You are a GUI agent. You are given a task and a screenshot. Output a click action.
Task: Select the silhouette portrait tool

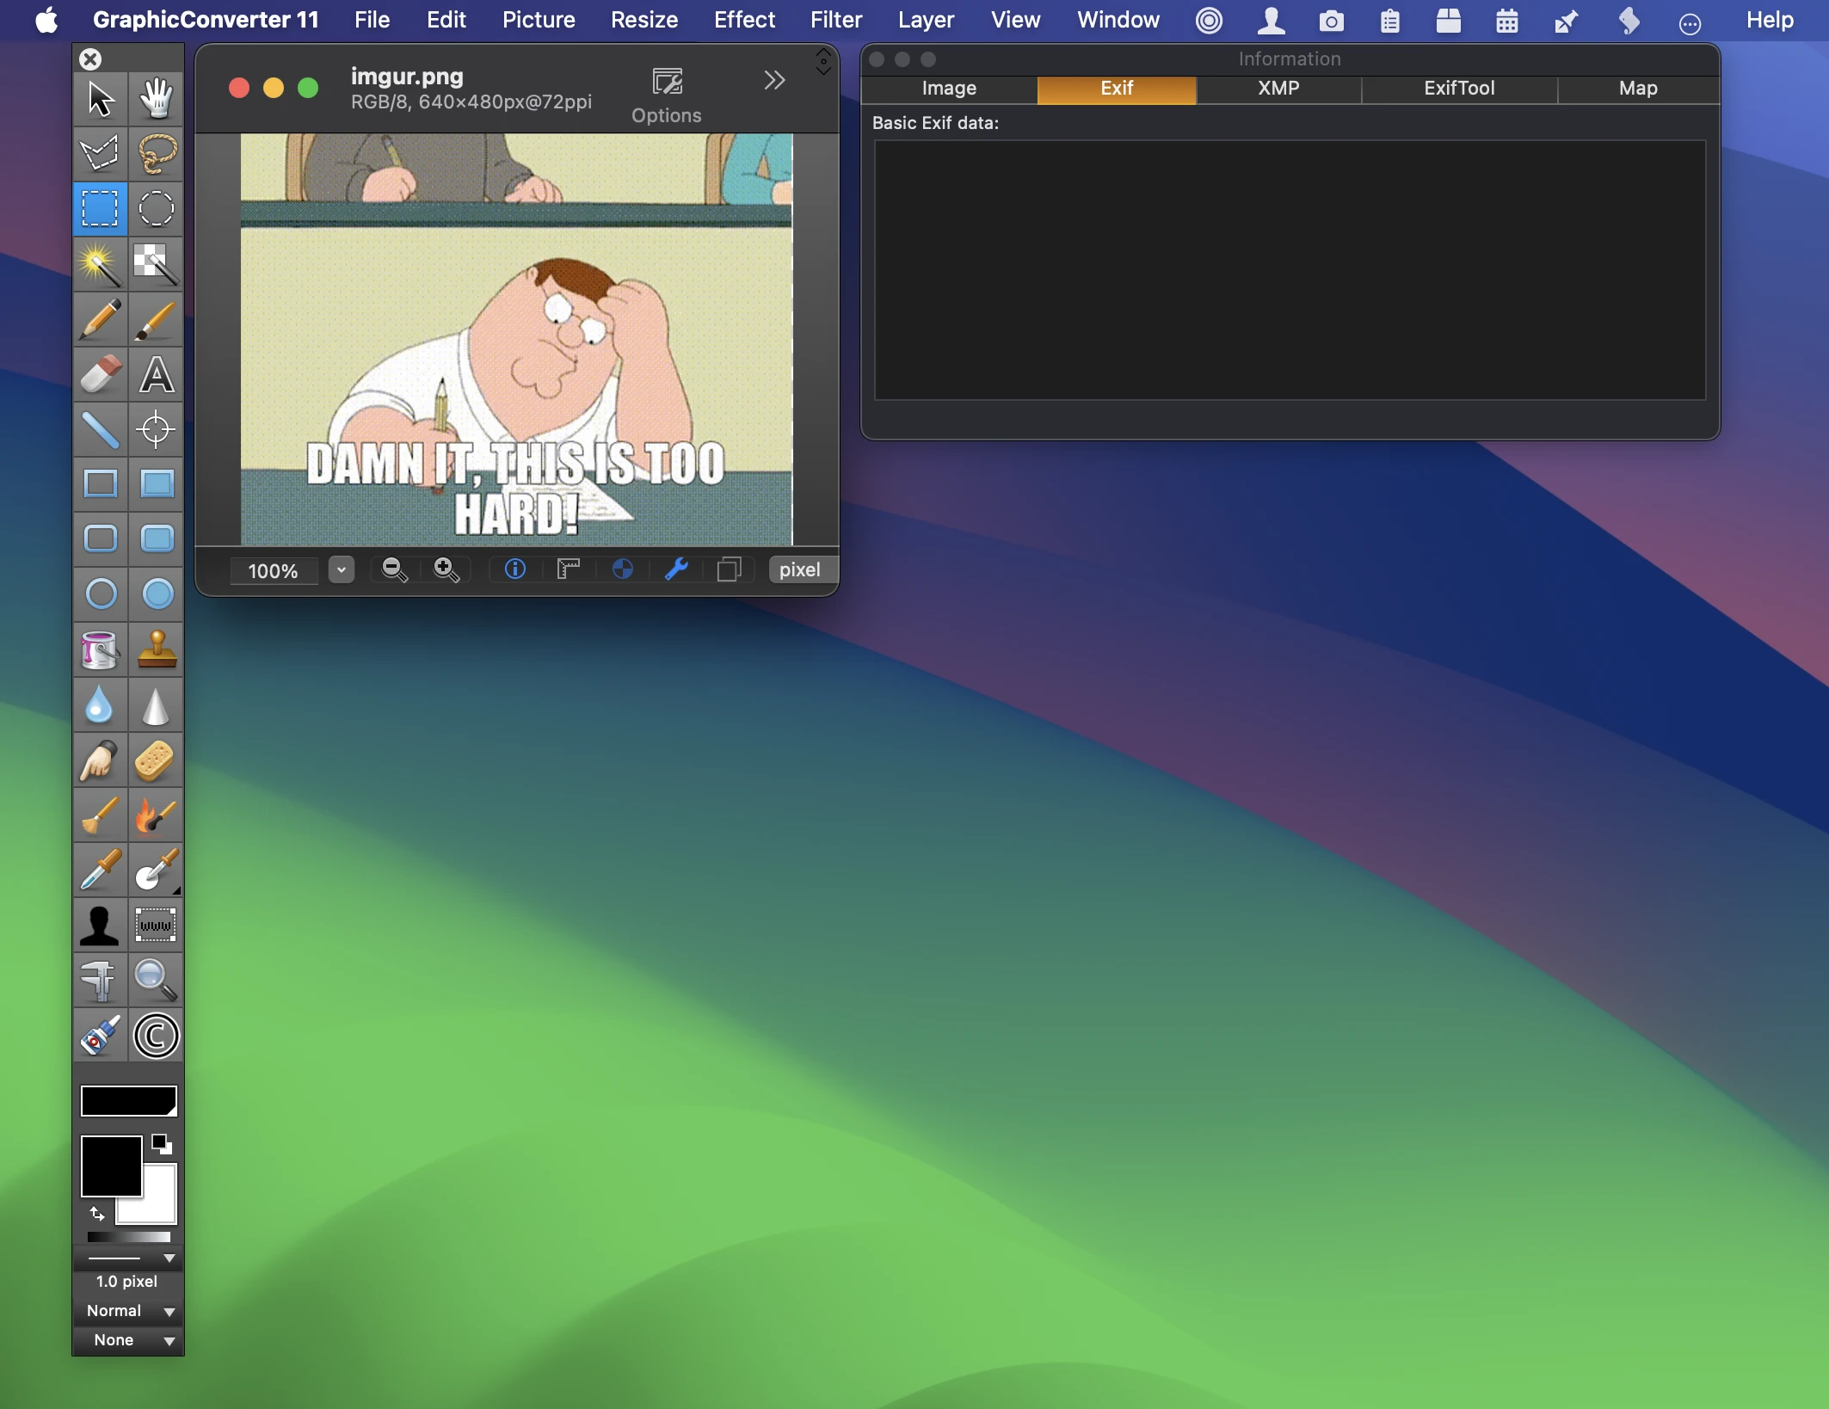(x=101, y=925)
